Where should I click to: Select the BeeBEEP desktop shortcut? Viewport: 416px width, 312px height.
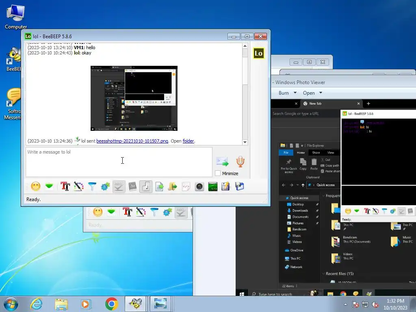point(14,59)
